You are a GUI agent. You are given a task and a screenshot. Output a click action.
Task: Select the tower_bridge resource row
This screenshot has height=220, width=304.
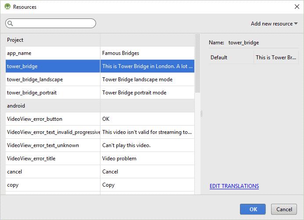[53, 66]
